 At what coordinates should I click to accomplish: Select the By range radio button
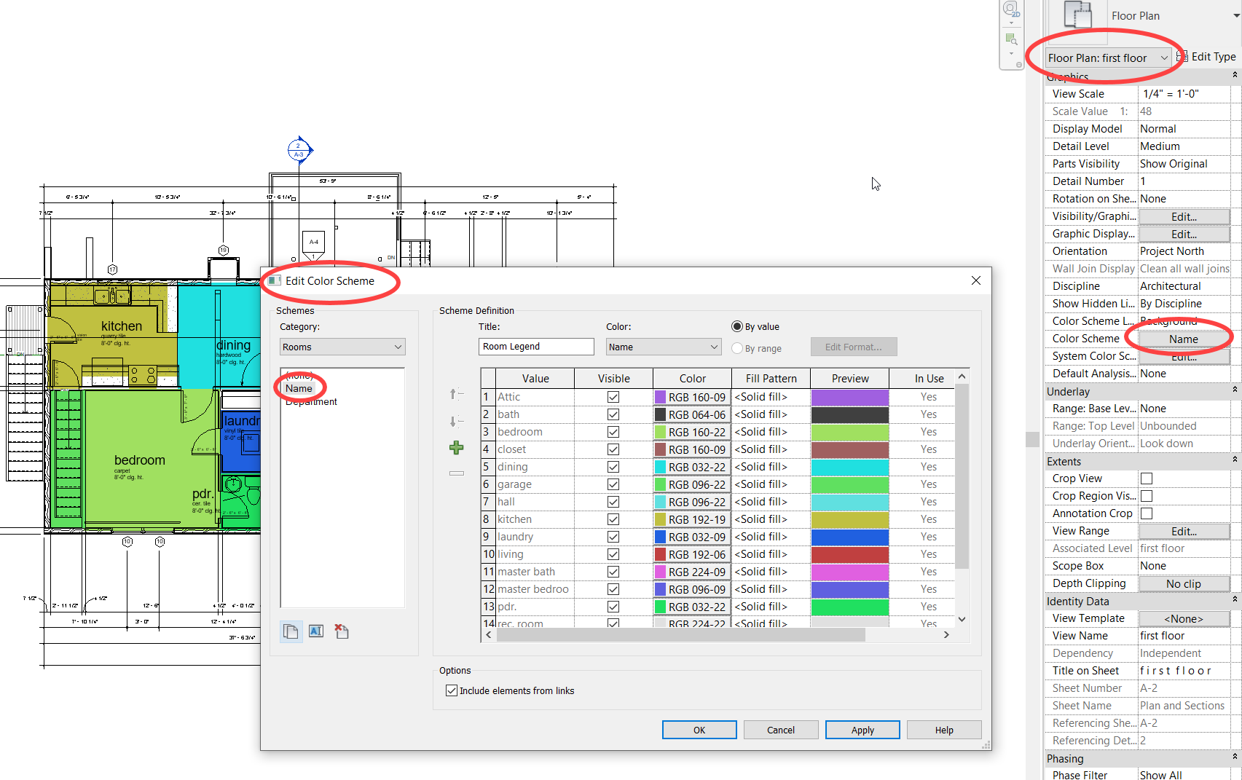click(x=736, y=348)
